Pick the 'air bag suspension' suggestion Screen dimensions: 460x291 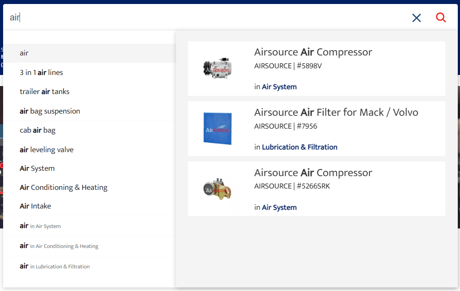(49, 111)
